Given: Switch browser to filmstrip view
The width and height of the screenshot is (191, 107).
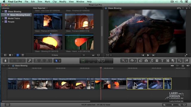Looking at the screenshot, I should (18, 55).
